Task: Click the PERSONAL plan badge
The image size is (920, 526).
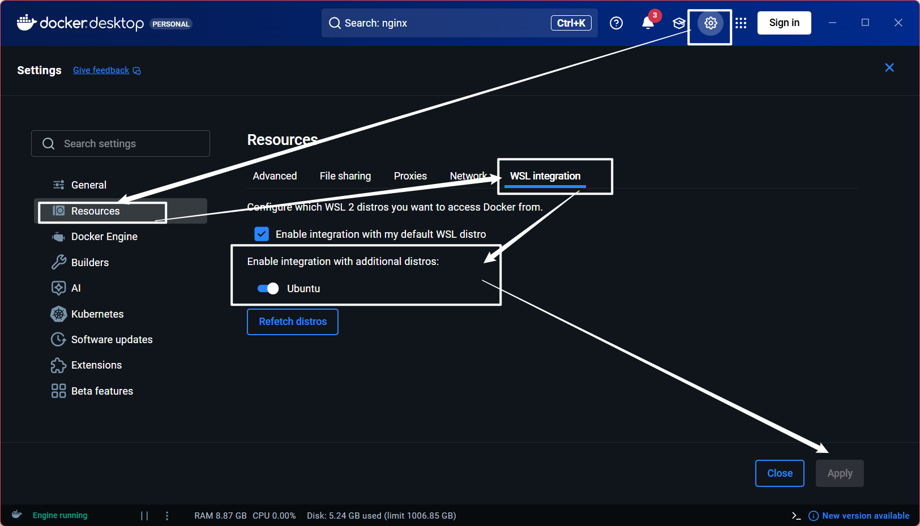Action: click(170, 24)
